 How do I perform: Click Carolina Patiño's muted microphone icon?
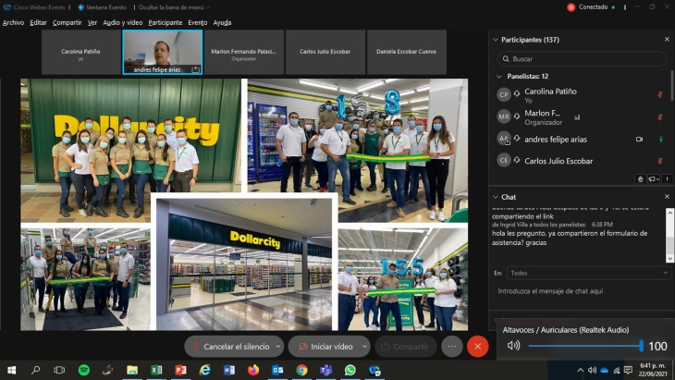pos(660,94)
